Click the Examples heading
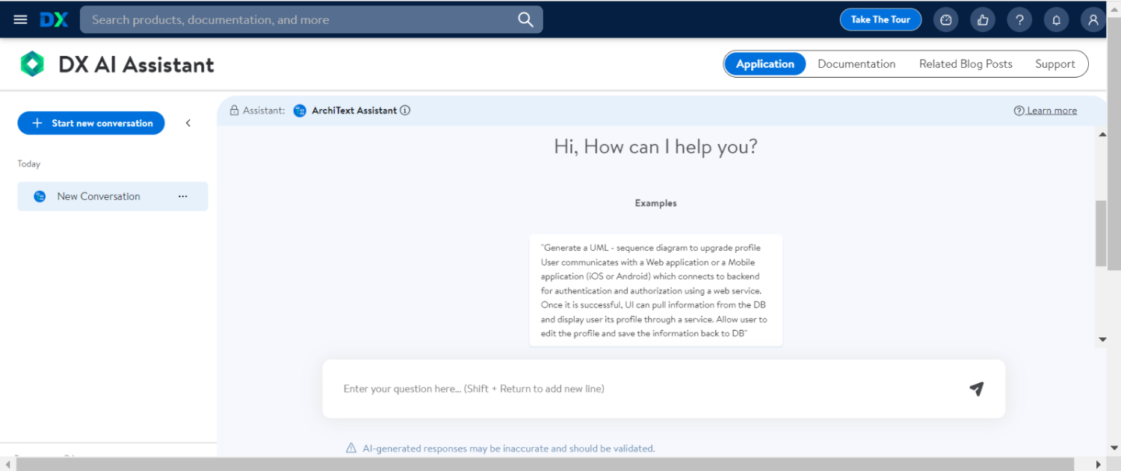Viewport: 1121px width, 471px height. (655, 203)
